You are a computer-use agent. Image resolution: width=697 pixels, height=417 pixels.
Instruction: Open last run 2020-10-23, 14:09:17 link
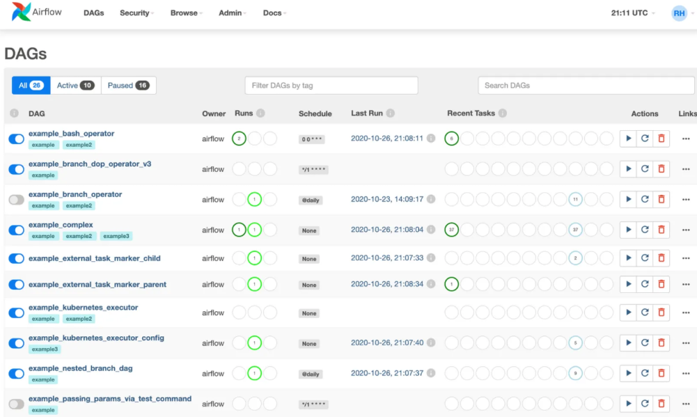click(x=387, y=199)
